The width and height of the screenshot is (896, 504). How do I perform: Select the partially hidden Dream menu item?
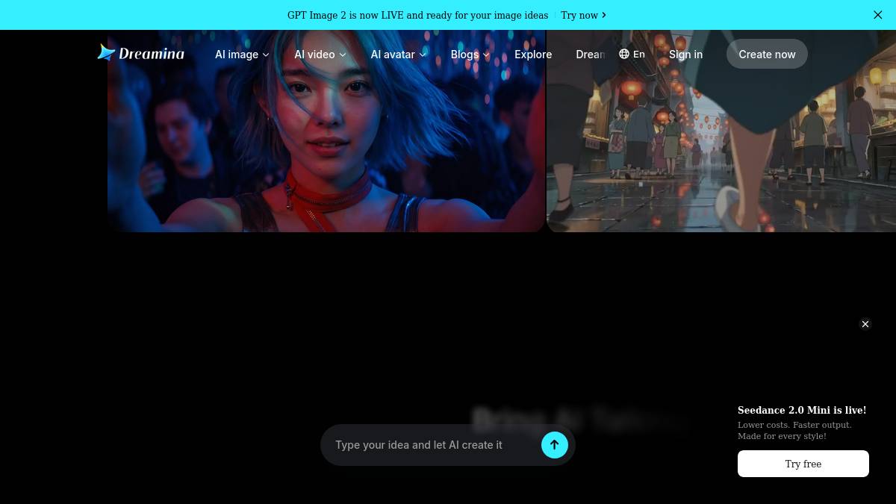coord(591,55)
